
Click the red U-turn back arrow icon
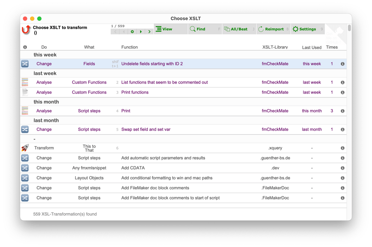point(26,30)
